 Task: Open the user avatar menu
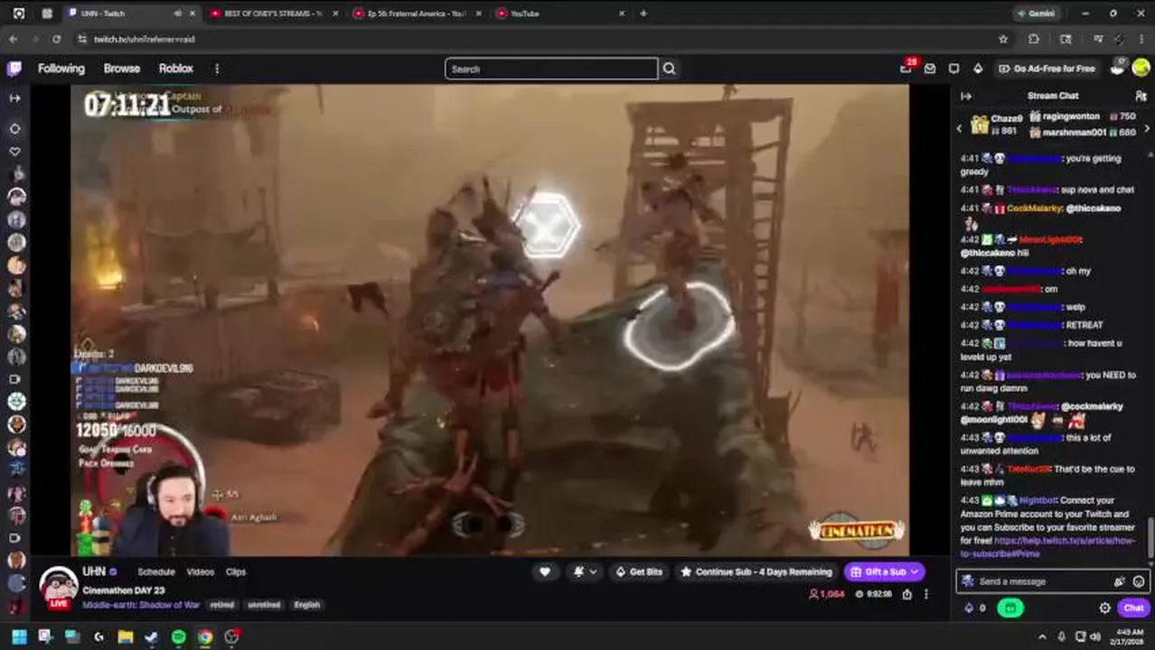tap(1140, 68)
